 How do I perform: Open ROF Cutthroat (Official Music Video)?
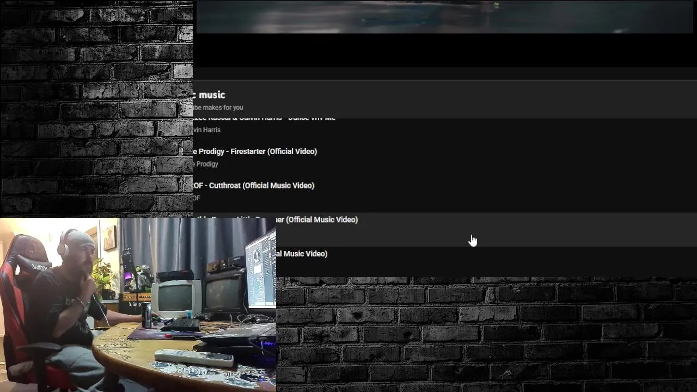[x=253, y=186]
